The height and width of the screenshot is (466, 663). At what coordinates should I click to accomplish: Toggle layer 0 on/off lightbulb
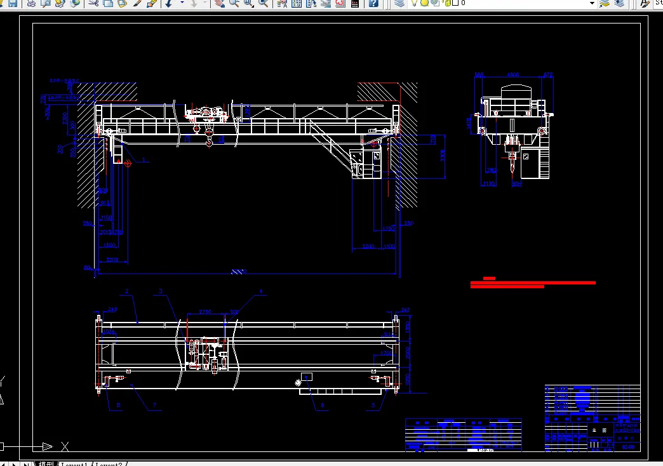pyautogui.click(x=414, y=3)
